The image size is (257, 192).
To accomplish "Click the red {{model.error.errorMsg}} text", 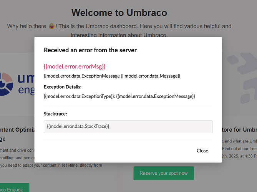I will click(x=75, y=66).
